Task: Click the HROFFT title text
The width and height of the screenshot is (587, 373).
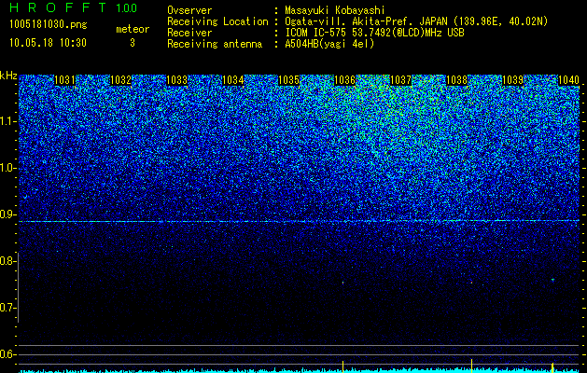Action: coord(58,7)
